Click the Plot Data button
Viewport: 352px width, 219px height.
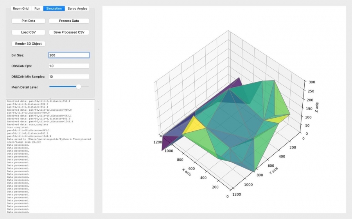coord(28,21)
